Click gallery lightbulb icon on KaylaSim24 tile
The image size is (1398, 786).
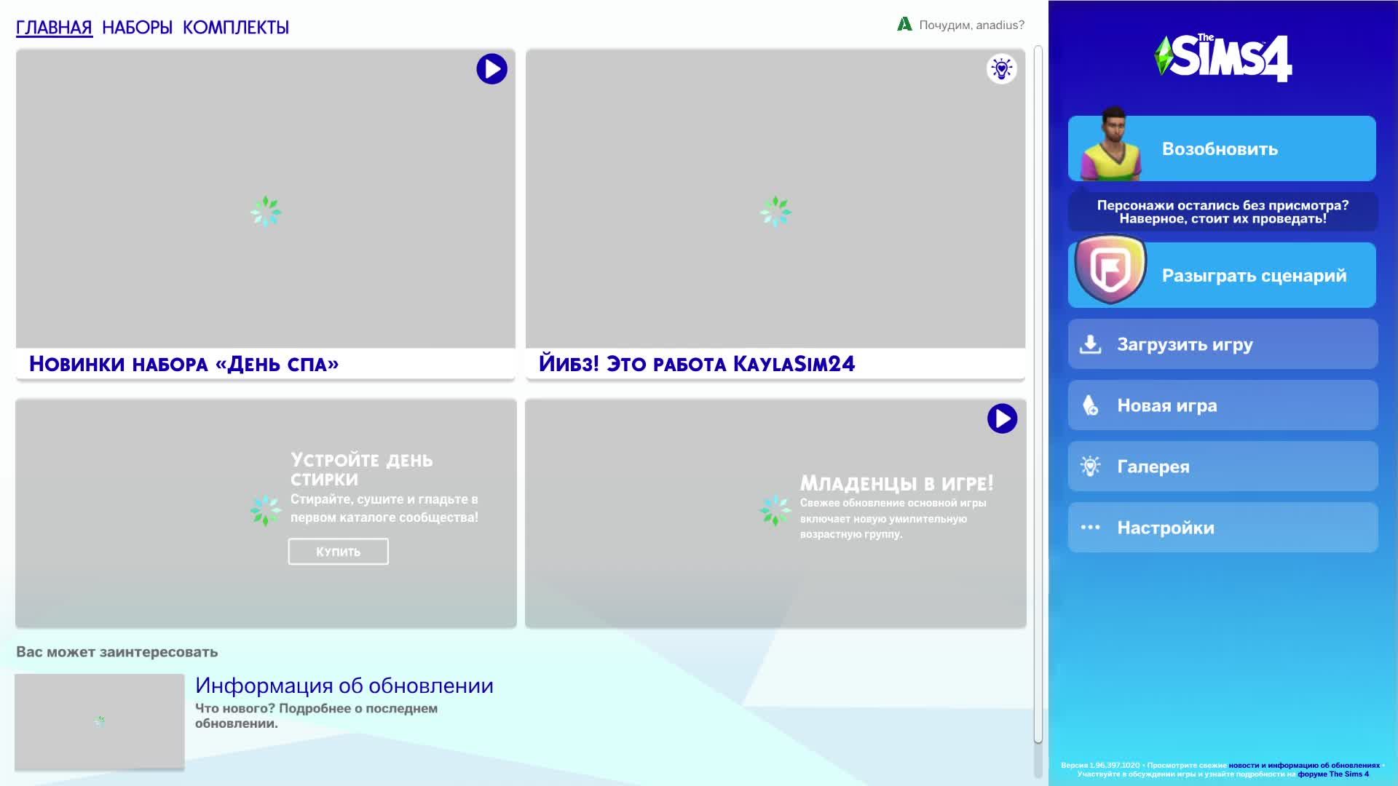pos(1001,69)
